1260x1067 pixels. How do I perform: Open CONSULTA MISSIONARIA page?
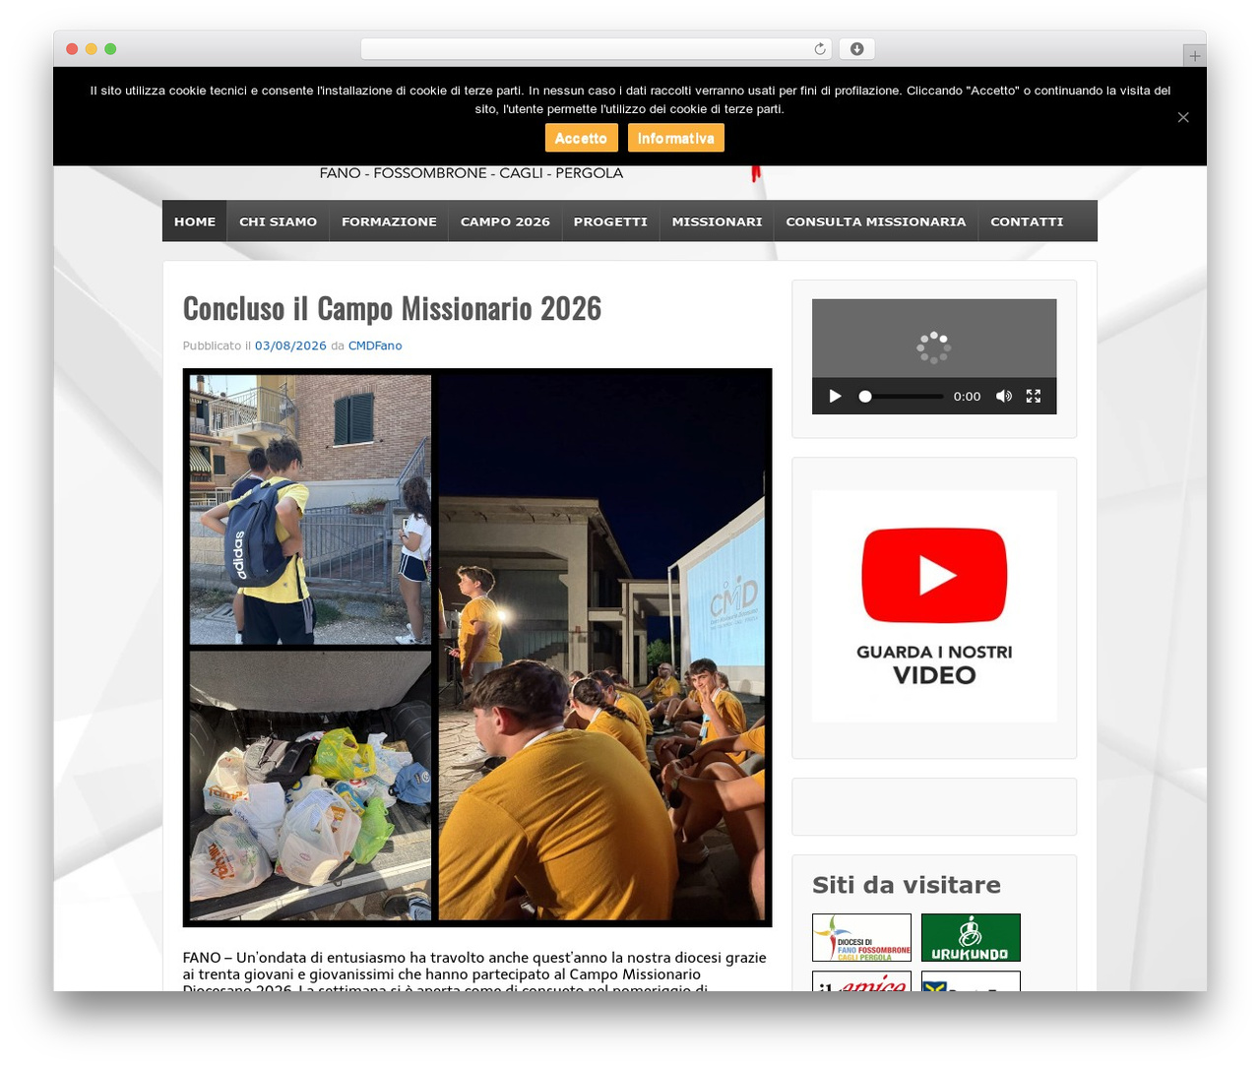point(876,221)
